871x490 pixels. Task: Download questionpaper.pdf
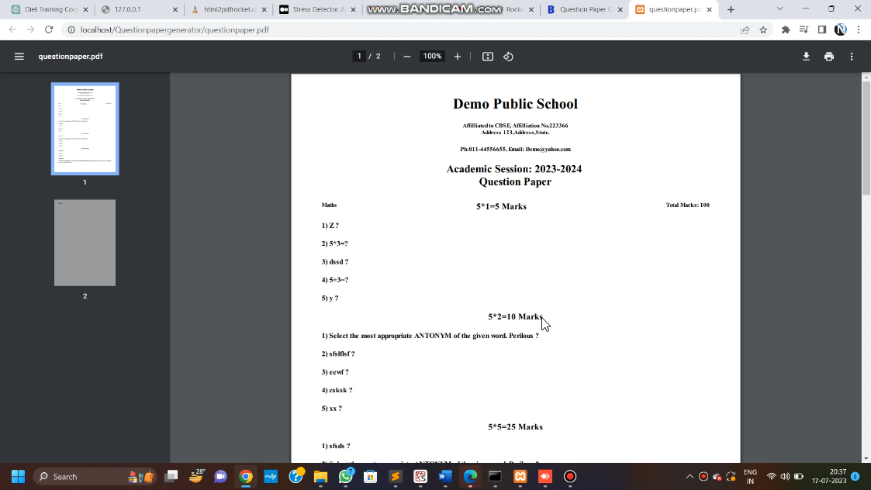click(x=806, y=56)
